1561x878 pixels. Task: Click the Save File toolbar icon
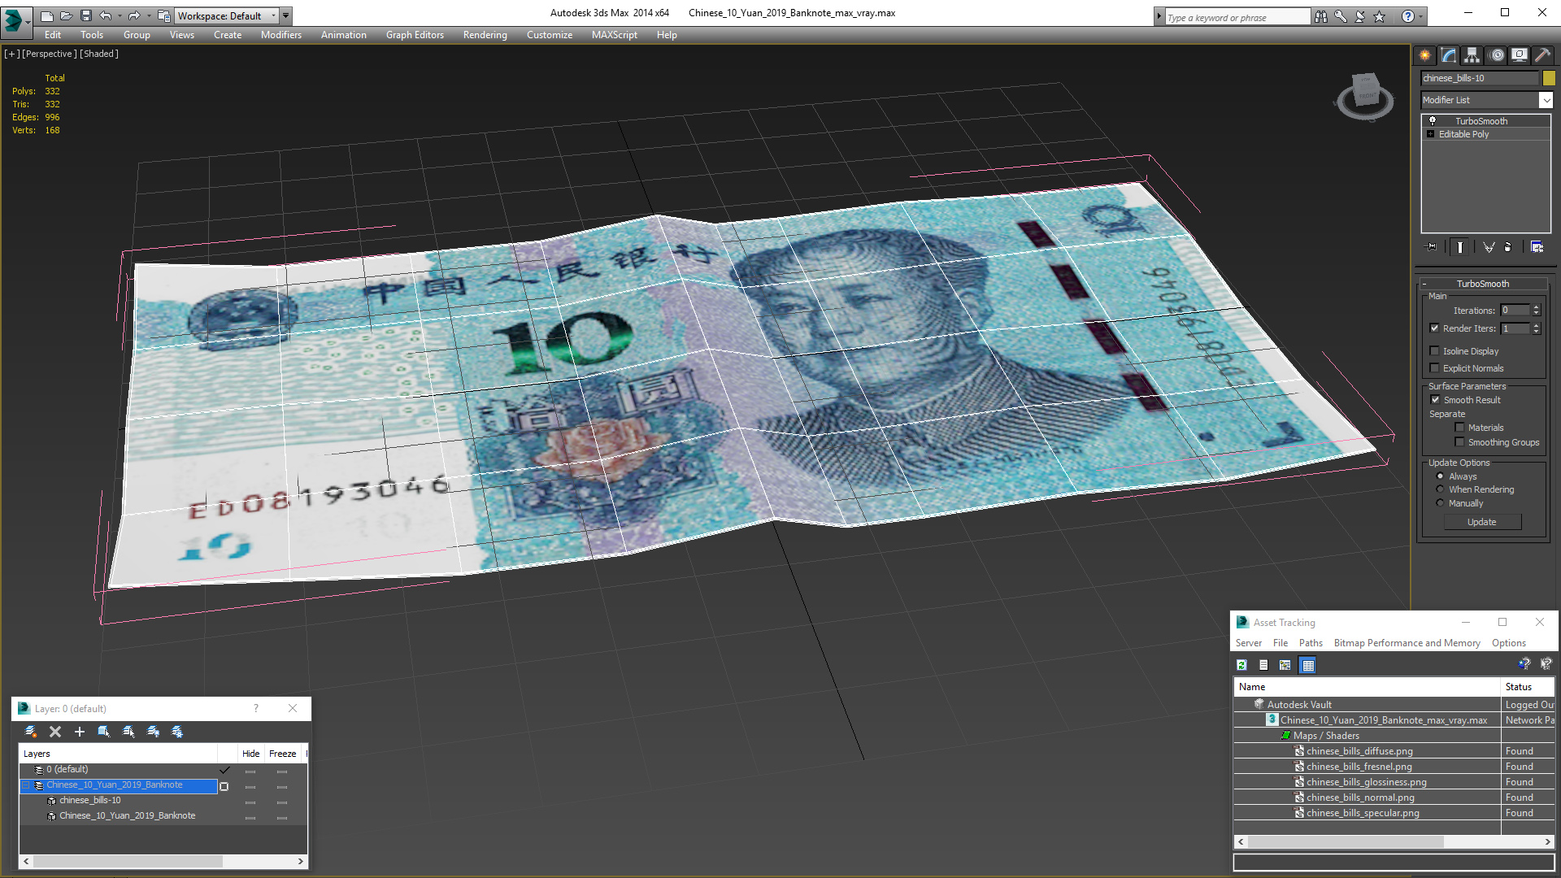(x=86, y=15)
